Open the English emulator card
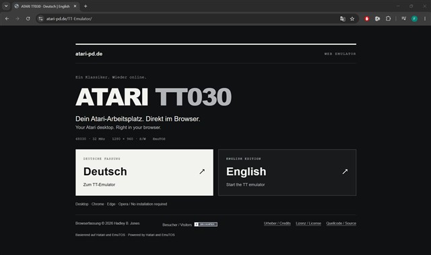The image size is (431, 255). 288,172
